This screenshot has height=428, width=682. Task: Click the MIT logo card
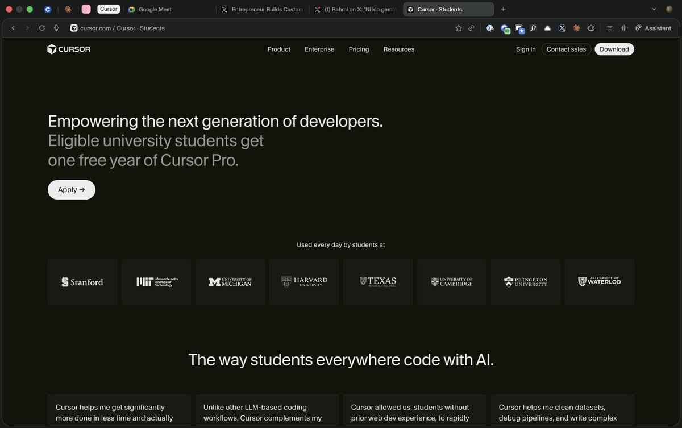click(x=156, y=282)
